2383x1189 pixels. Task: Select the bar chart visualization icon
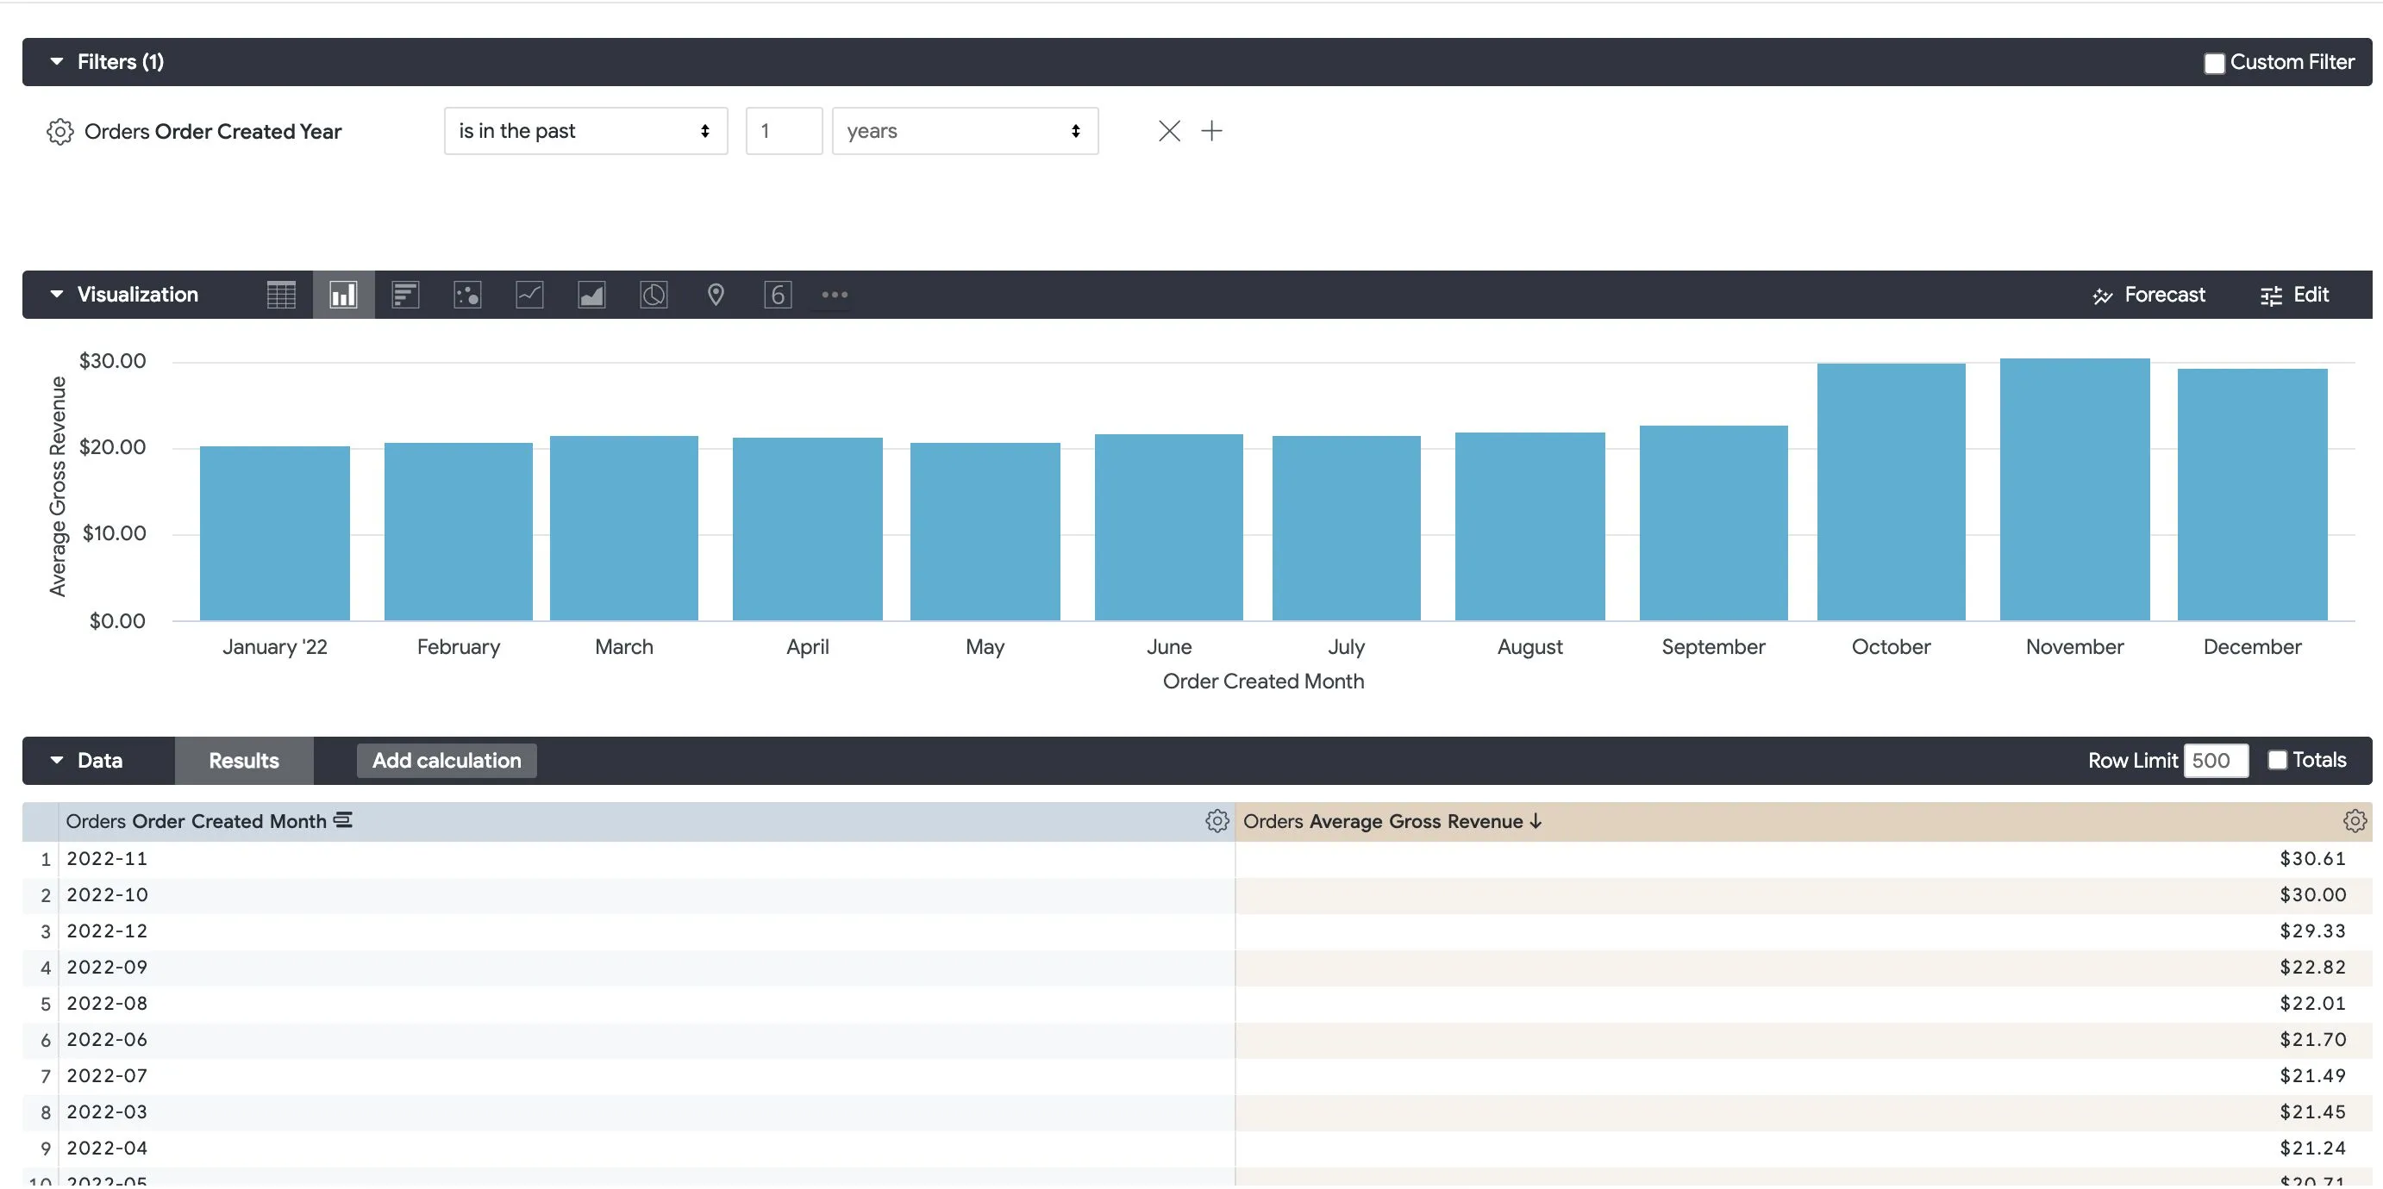405,295
